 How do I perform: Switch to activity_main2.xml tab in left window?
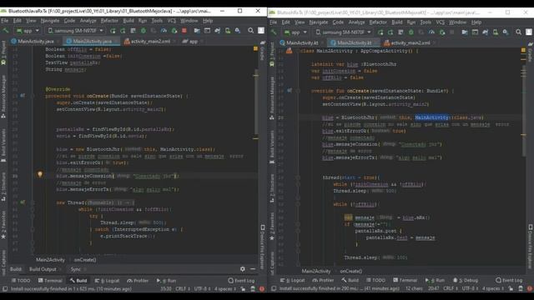150,41
